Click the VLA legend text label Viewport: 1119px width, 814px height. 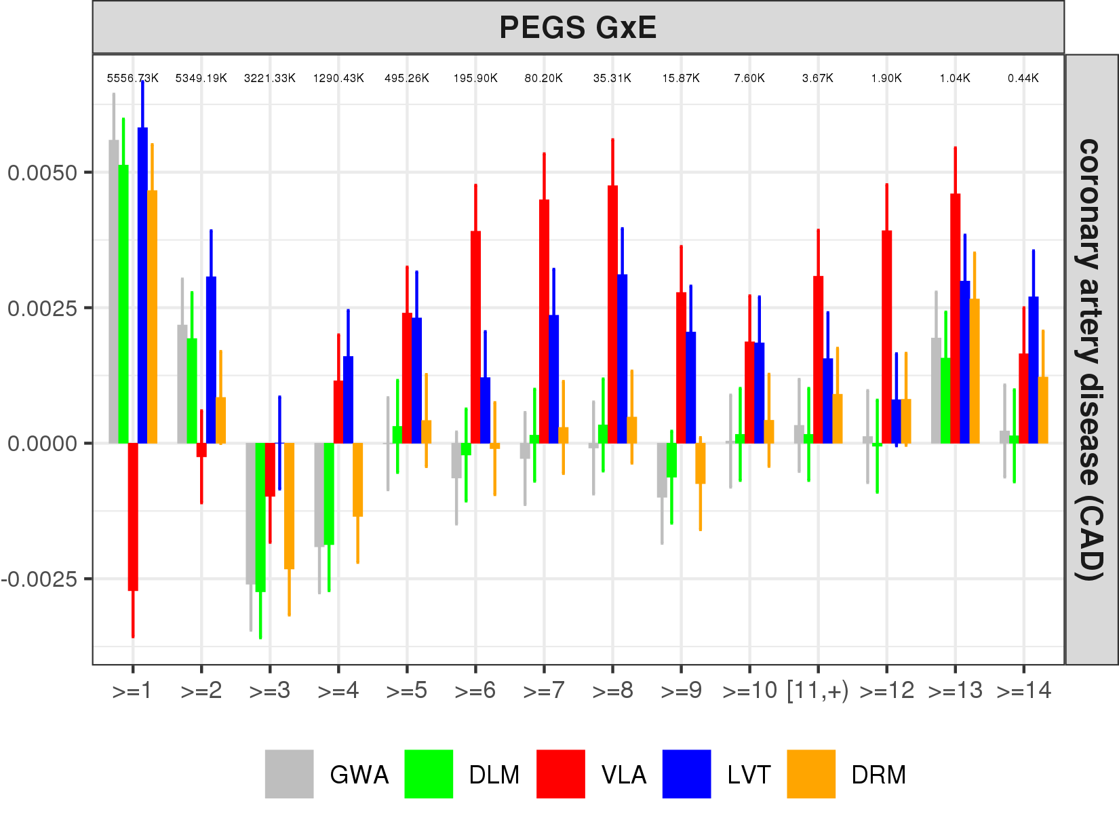pyautogui.click(x=623, y=775)
